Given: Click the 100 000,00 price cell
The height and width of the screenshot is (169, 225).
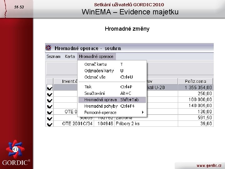Looking at the screenshot, I should point(196,100).
